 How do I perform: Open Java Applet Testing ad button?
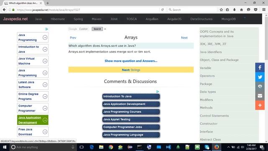[131, 120]
